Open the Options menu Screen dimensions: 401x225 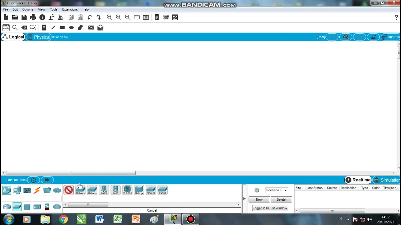click(28, 9)
